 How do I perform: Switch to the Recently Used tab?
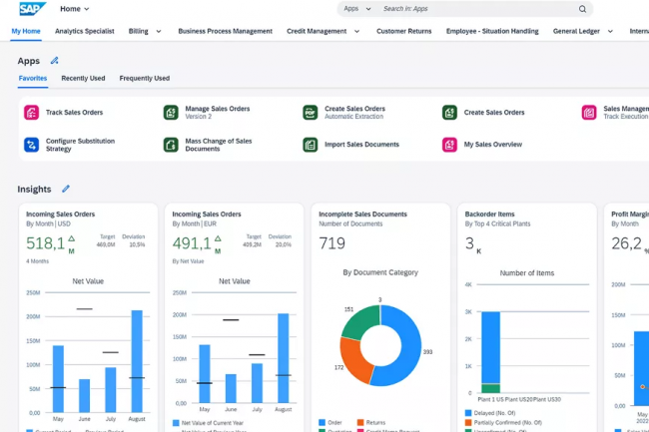point(83,78)
